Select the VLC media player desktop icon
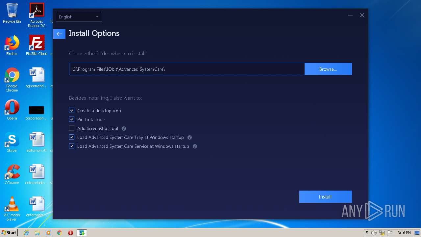Screen dimensions: 421x237 click(12, 209)
